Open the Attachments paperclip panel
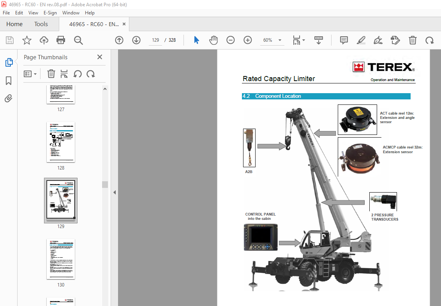The image size is (441, 306). [9, 99]
